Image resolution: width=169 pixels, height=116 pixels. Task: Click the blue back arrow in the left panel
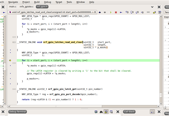pos(4,13)
